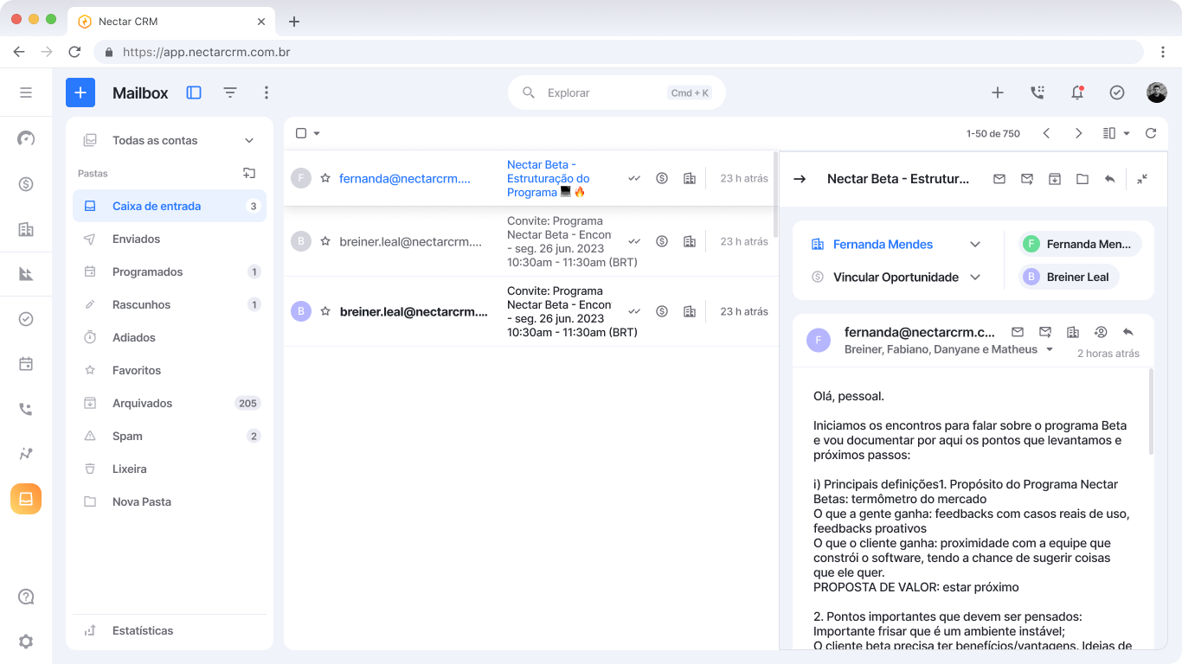Mark open email as unread envelope icon
1182x664 pixels.
point(999,179)
